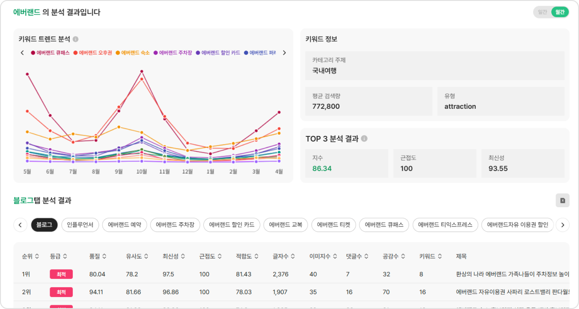Open the 에버랜드 티켓 keyword tab
Viewport: 579px width, 309px height.
(x=334, y=225)
